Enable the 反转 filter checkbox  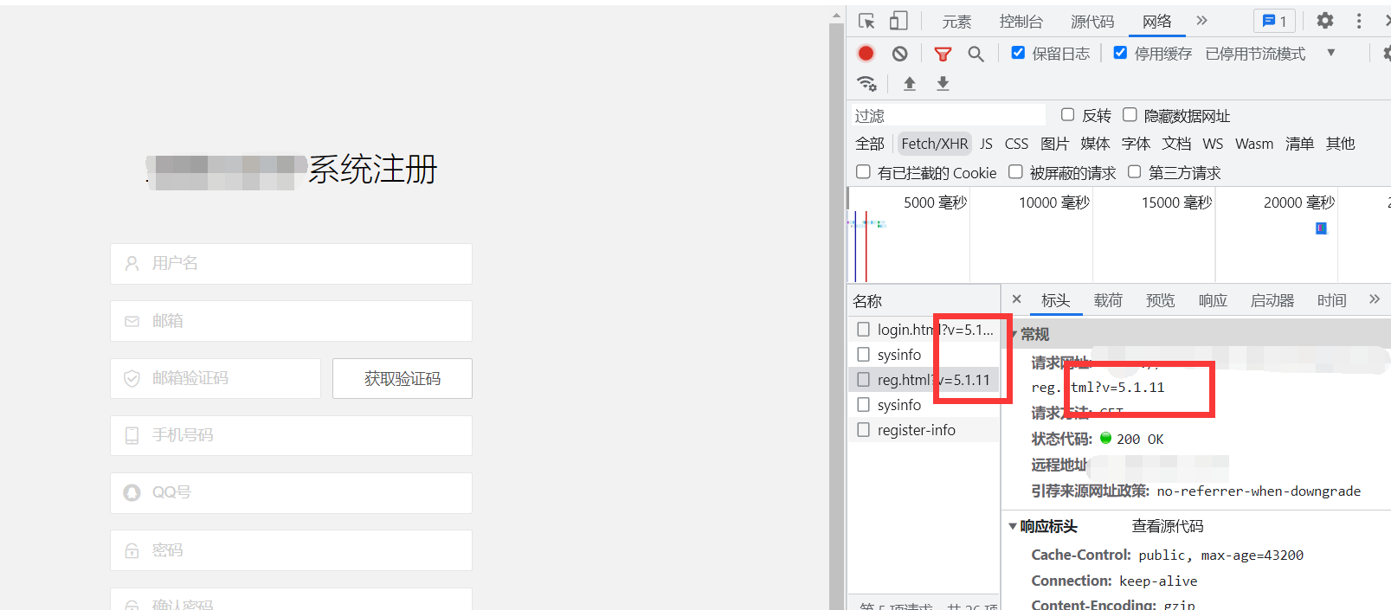1068,115
